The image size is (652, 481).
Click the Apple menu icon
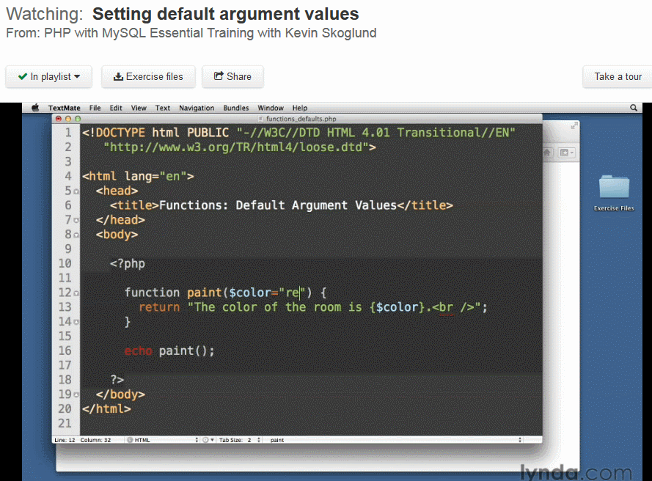point(35,108)
